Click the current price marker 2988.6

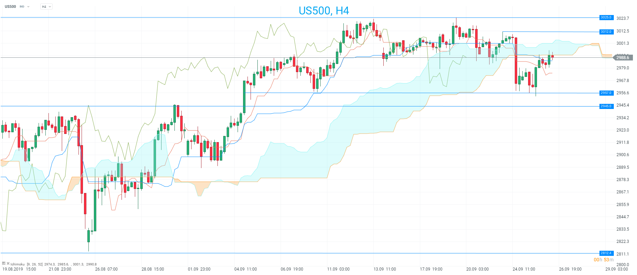pyautogui.click(x=622, y=58)
